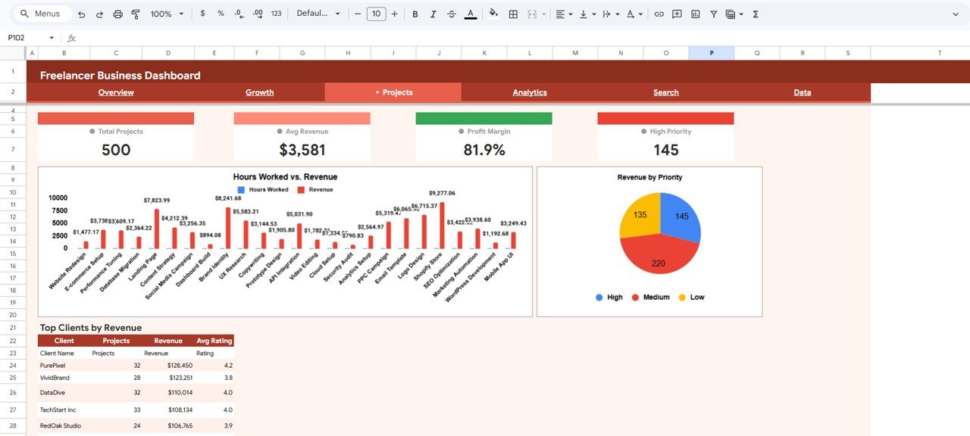Apply the Currency format icon
Image resolution: width=970 pixels, height=436 pixels.
pyautogui.click(x=202, y=14)
